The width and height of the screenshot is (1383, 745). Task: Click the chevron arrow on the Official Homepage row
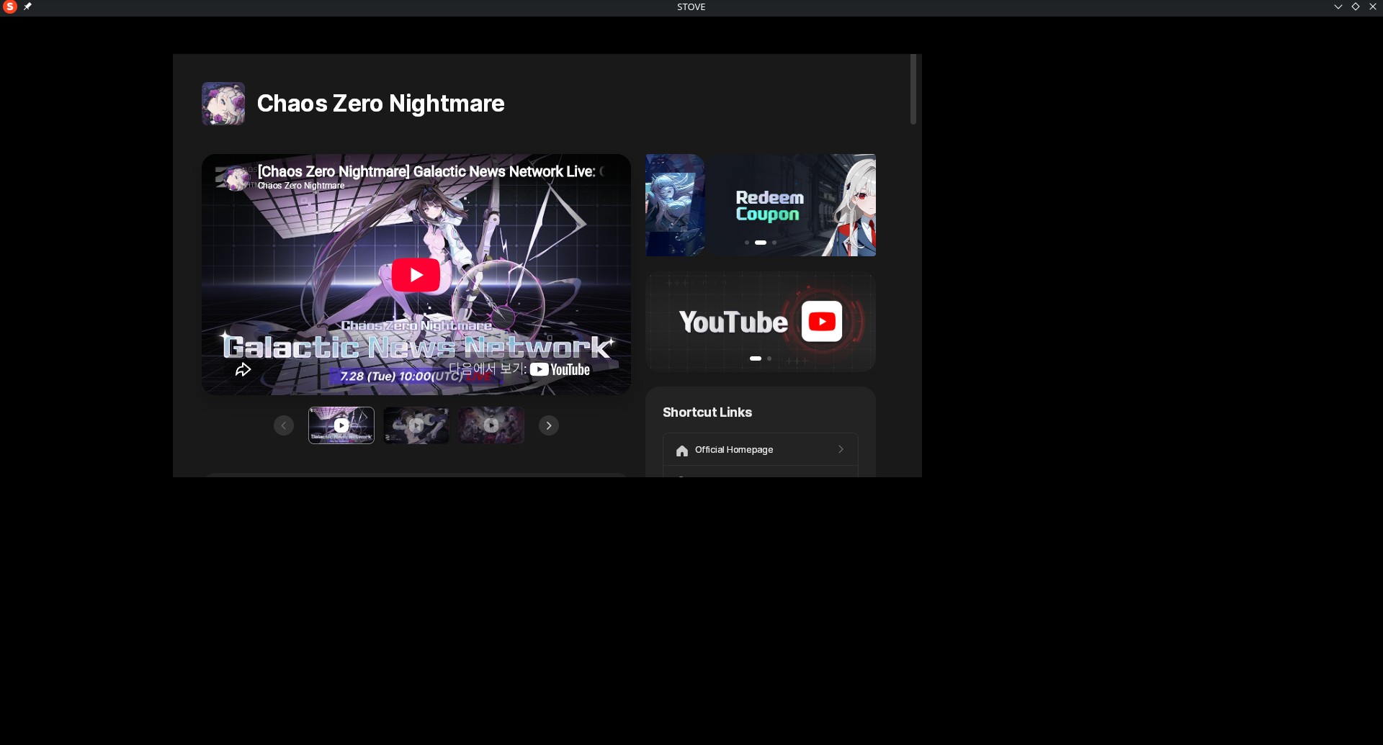click(841, 450)
